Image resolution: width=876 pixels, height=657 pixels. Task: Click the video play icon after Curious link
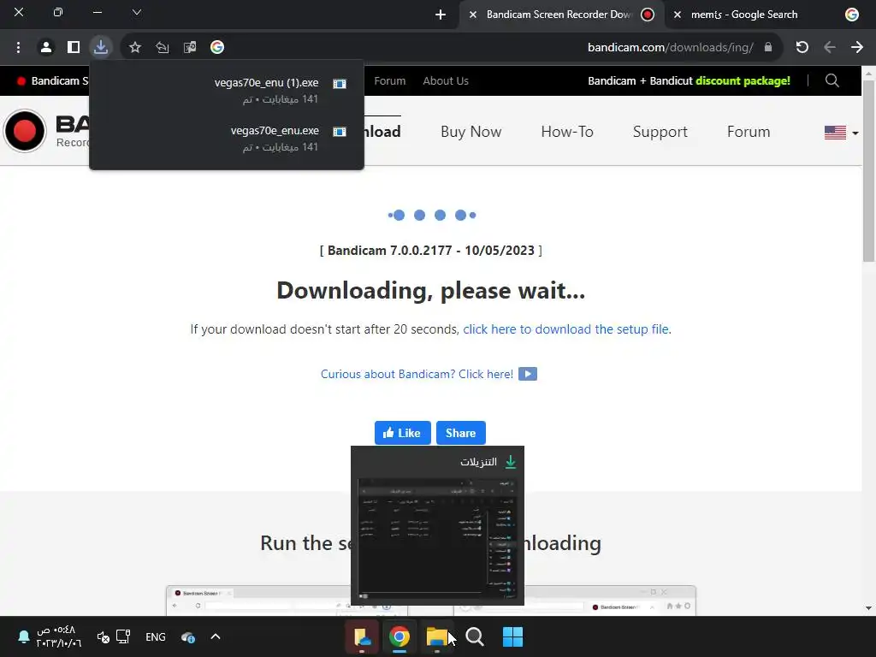click(527, 374)
